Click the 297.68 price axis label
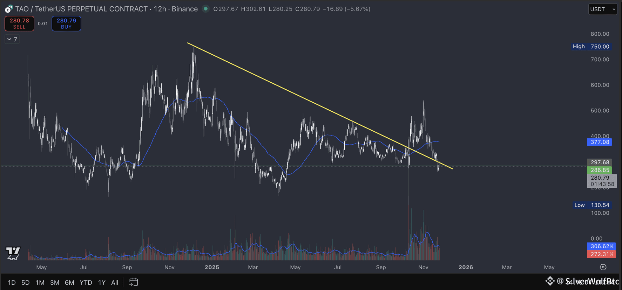This screenshot has width=622, height=290. (600, 162)
